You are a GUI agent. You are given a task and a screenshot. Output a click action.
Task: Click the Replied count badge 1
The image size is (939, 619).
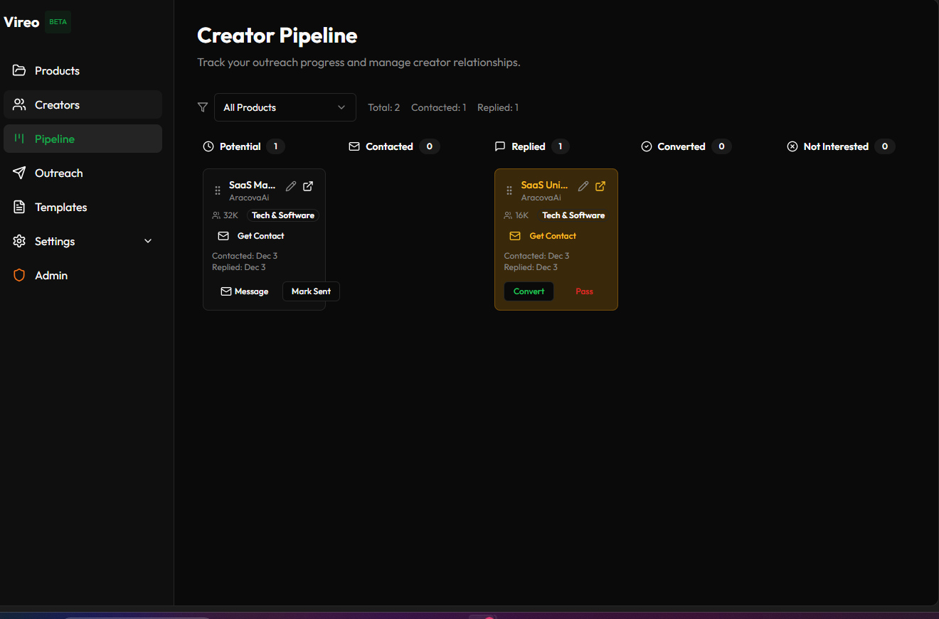(x=560, y=146)
